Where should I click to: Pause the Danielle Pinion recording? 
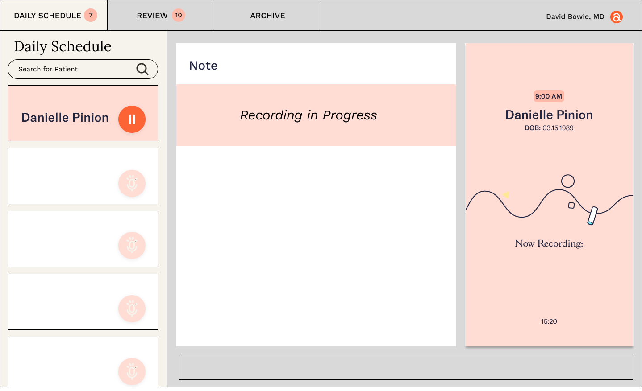coord(132,119)
